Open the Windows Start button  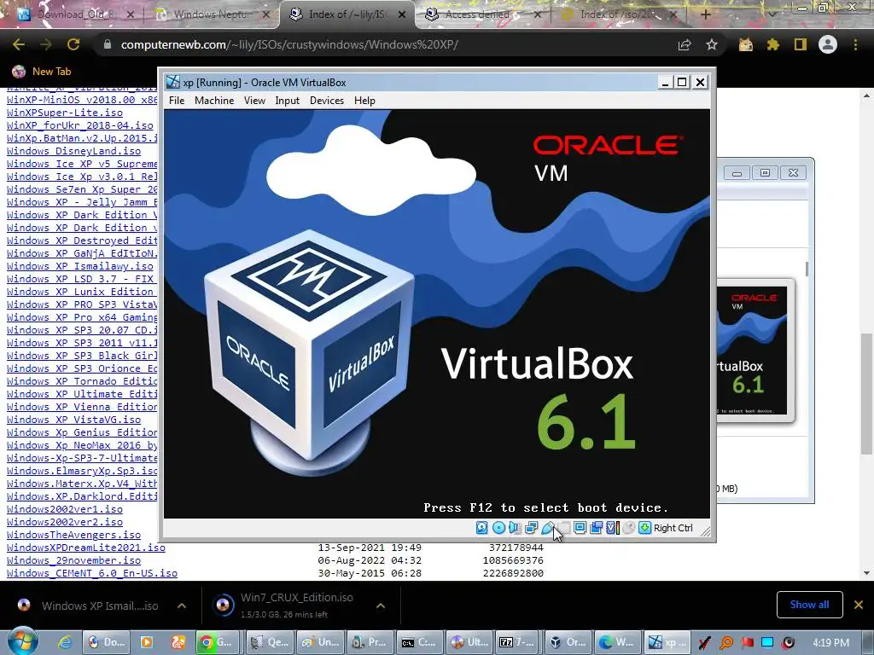pos(22,641)
